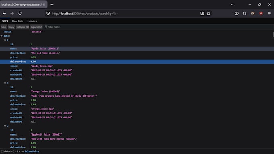Click the vertical scrollbar thumb
Image resolution: width=274 pixels, height=154 pixels.
[273, 35]
